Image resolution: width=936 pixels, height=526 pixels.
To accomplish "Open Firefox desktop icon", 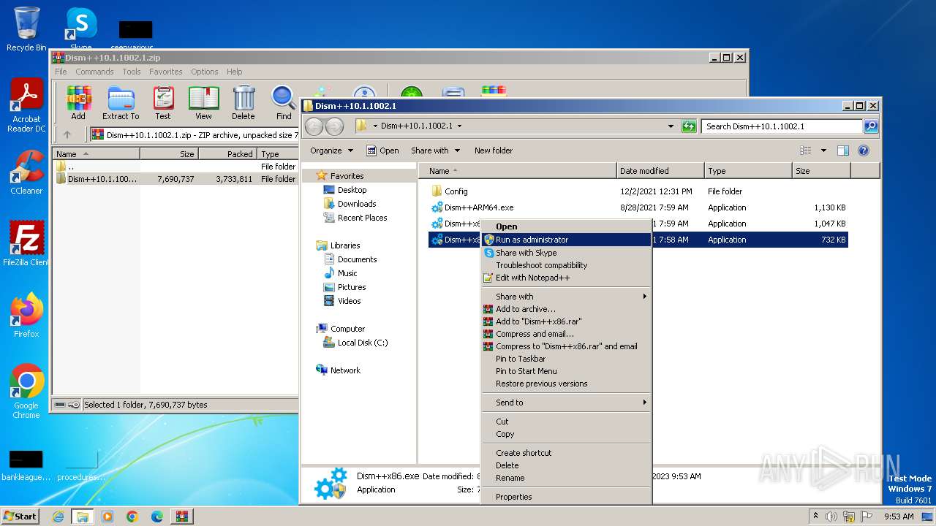I will pyautogui.click(x=26, y=316).
